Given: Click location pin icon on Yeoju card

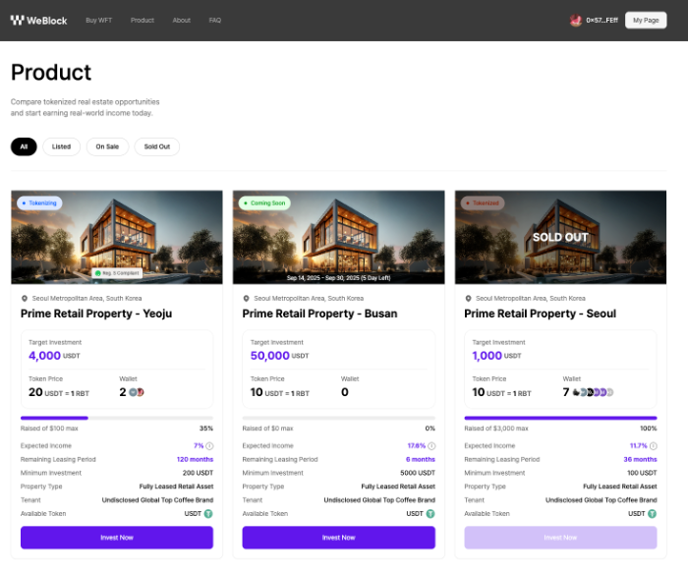Looking at the screenshot, I should coord(25,298).
